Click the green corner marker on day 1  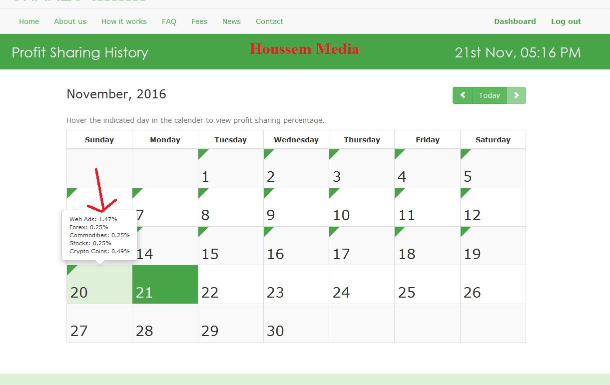tap(202, 153)
